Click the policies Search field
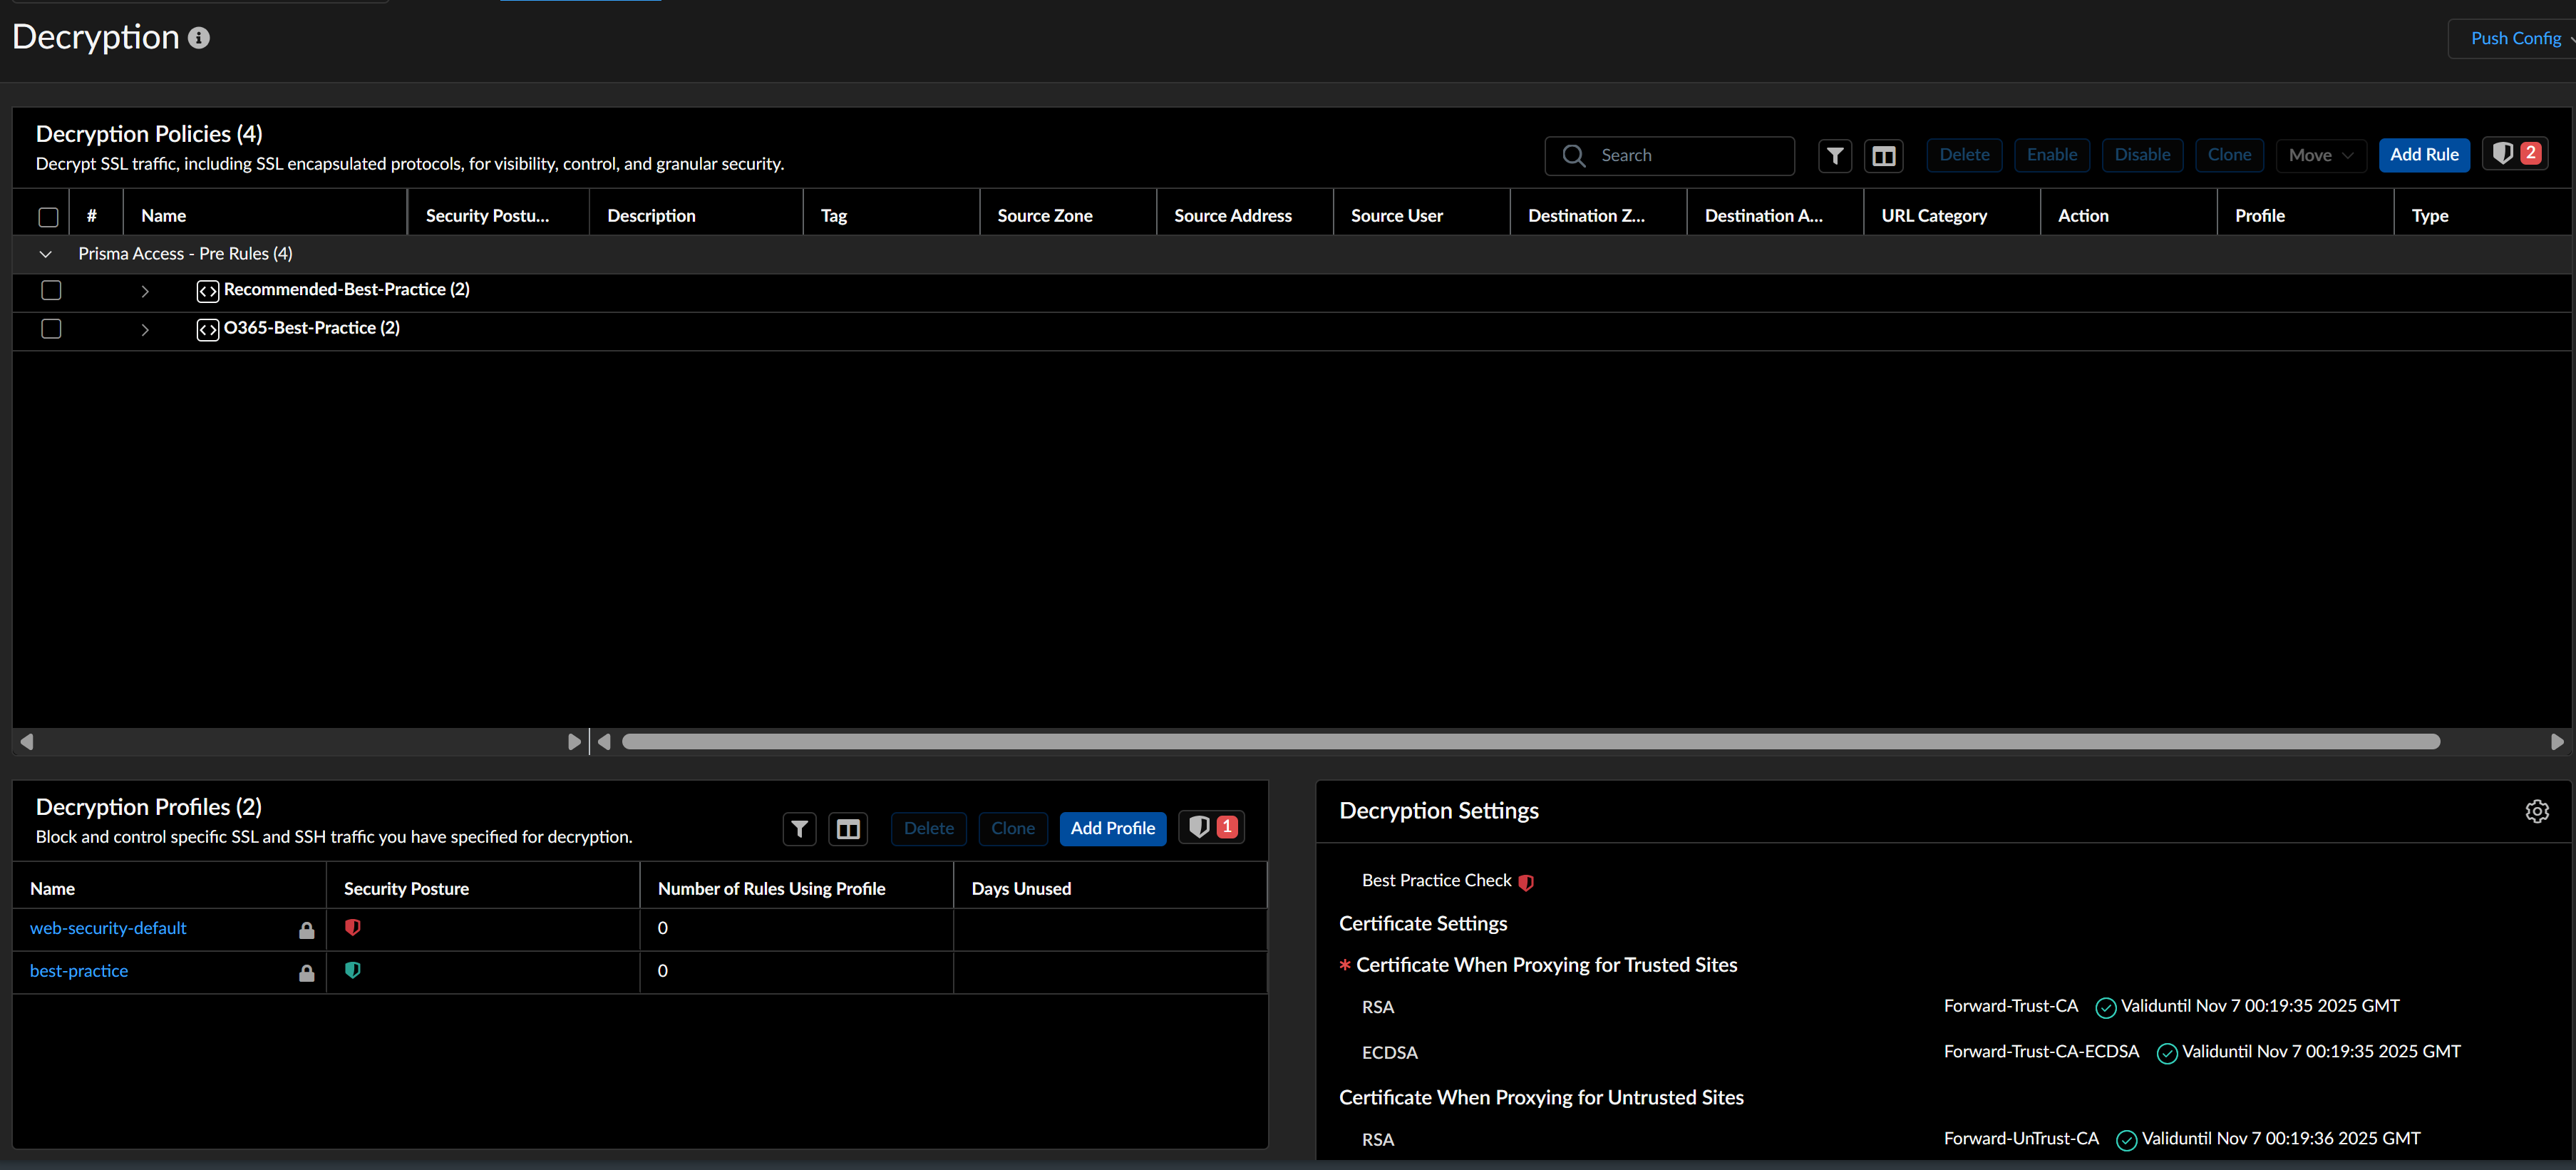Image resolution: width=2576 pixels, height=1170 pixels. click(1690, 155)
